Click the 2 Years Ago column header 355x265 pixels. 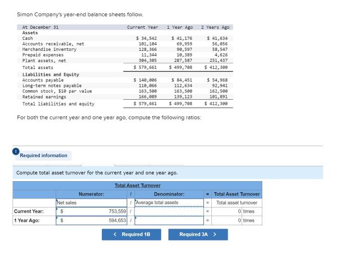point(215,27)
